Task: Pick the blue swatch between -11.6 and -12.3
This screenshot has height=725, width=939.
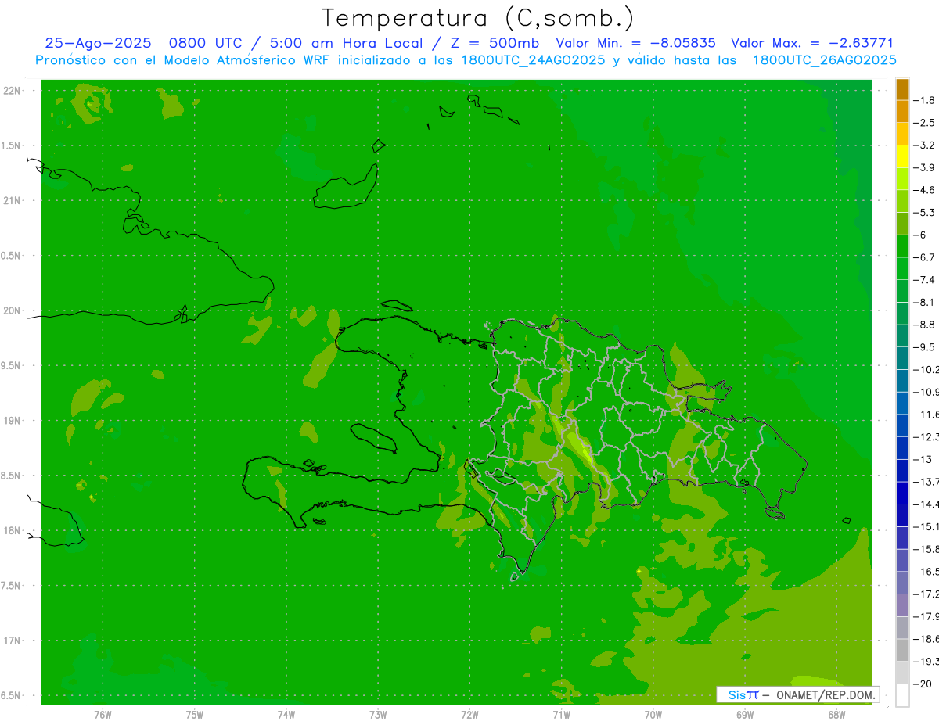Action: pos(902,425)
